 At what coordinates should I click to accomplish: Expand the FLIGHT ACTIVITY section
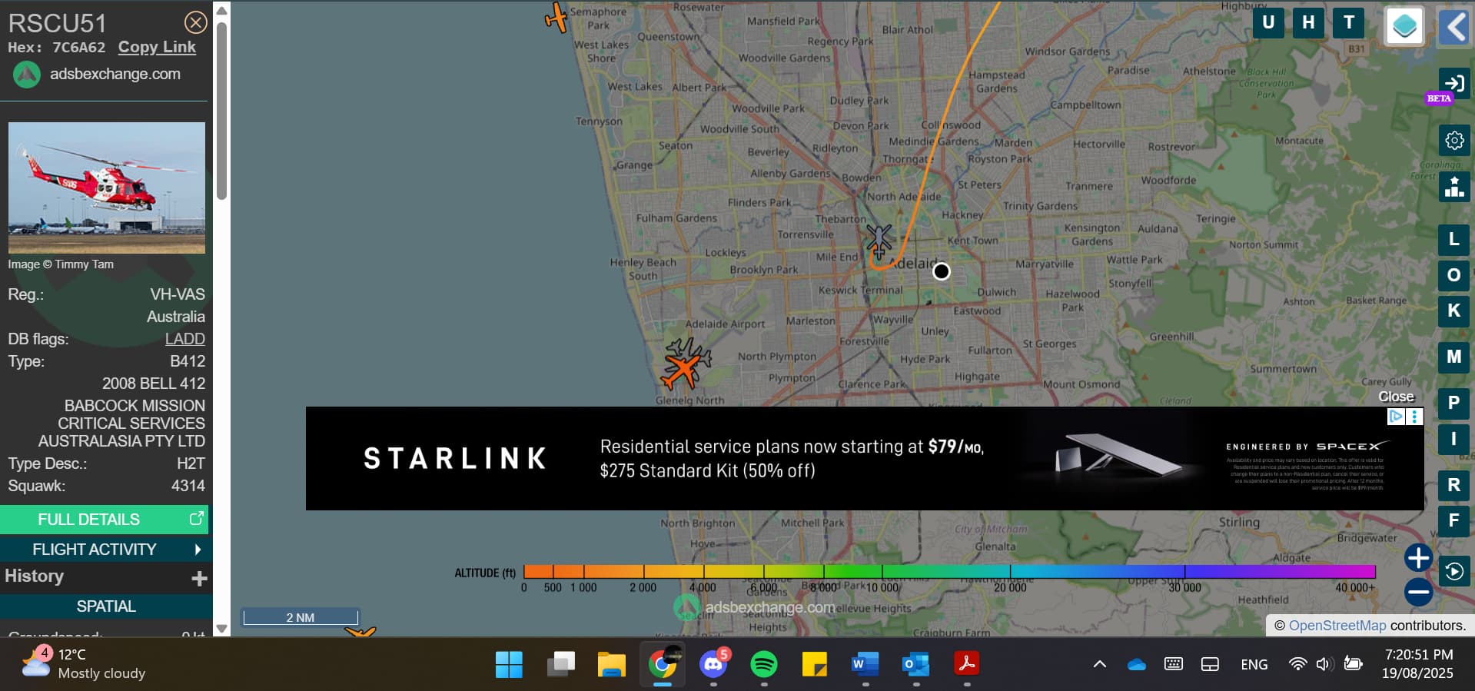click(x=105, y=550)
